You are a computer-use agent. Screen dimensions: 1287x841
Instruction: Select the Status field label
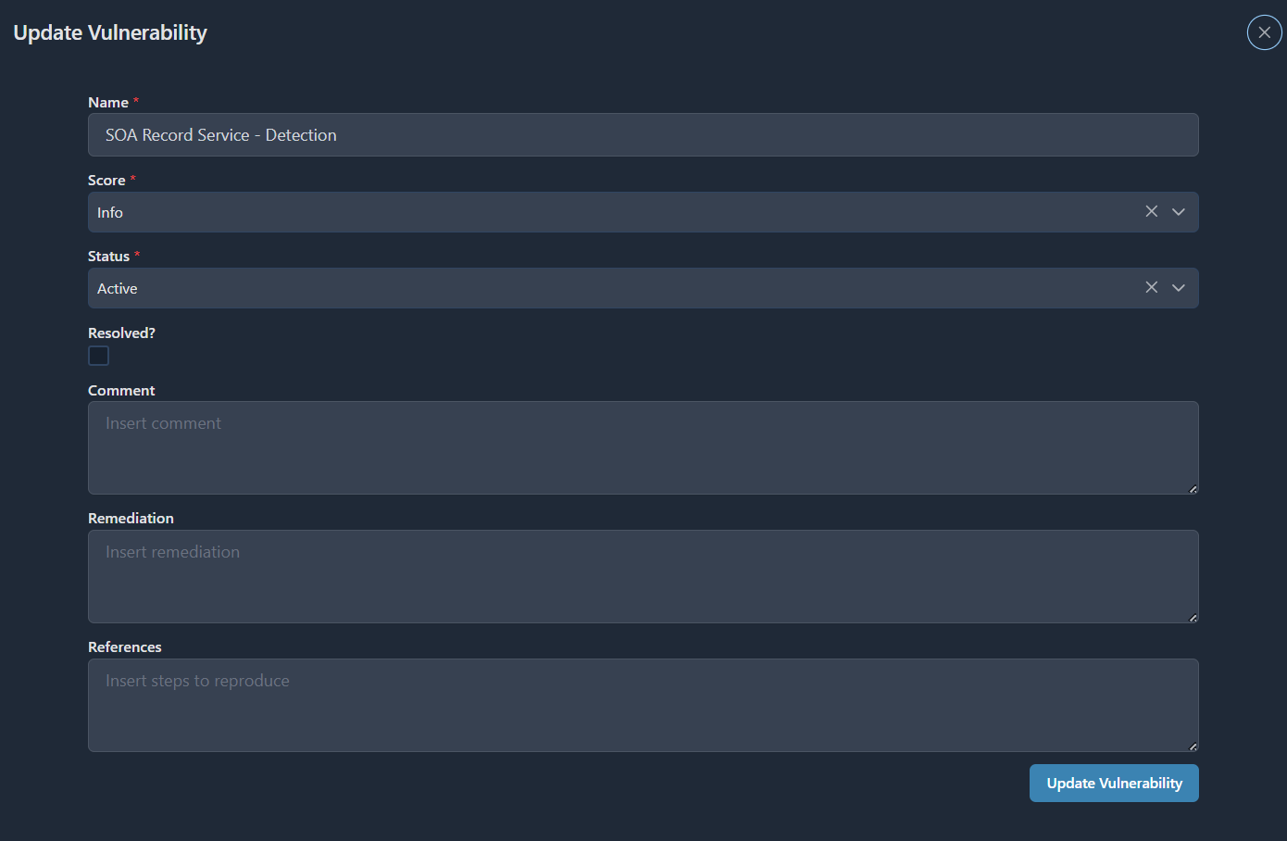click(108, 256)
